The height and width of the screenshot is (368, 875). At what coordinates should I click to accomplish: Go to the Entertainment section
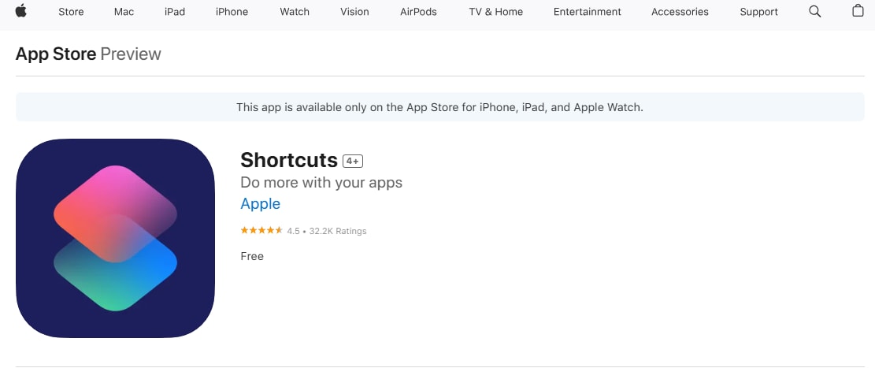[587, 12]
